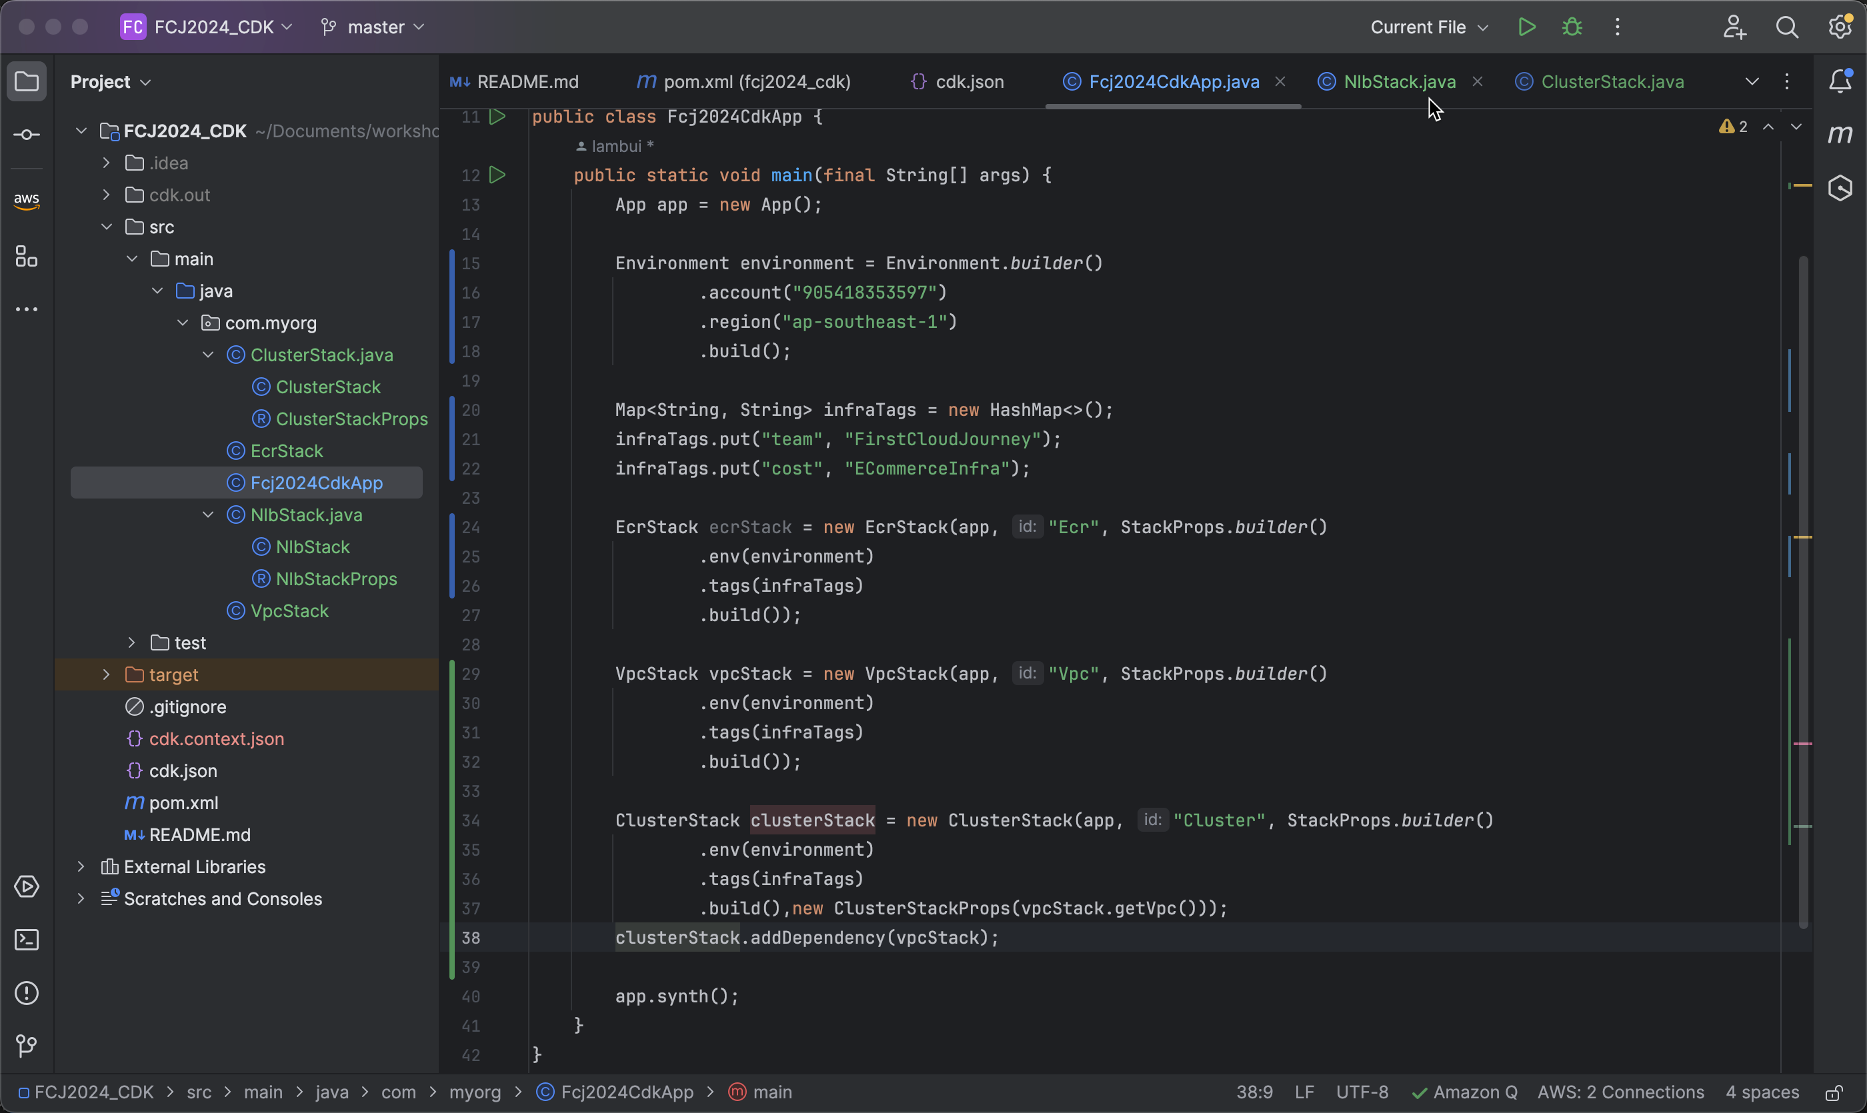Open EcrStack class in project tree
This screenshot has height=1113, width=1867.
(x=275, y=451)
